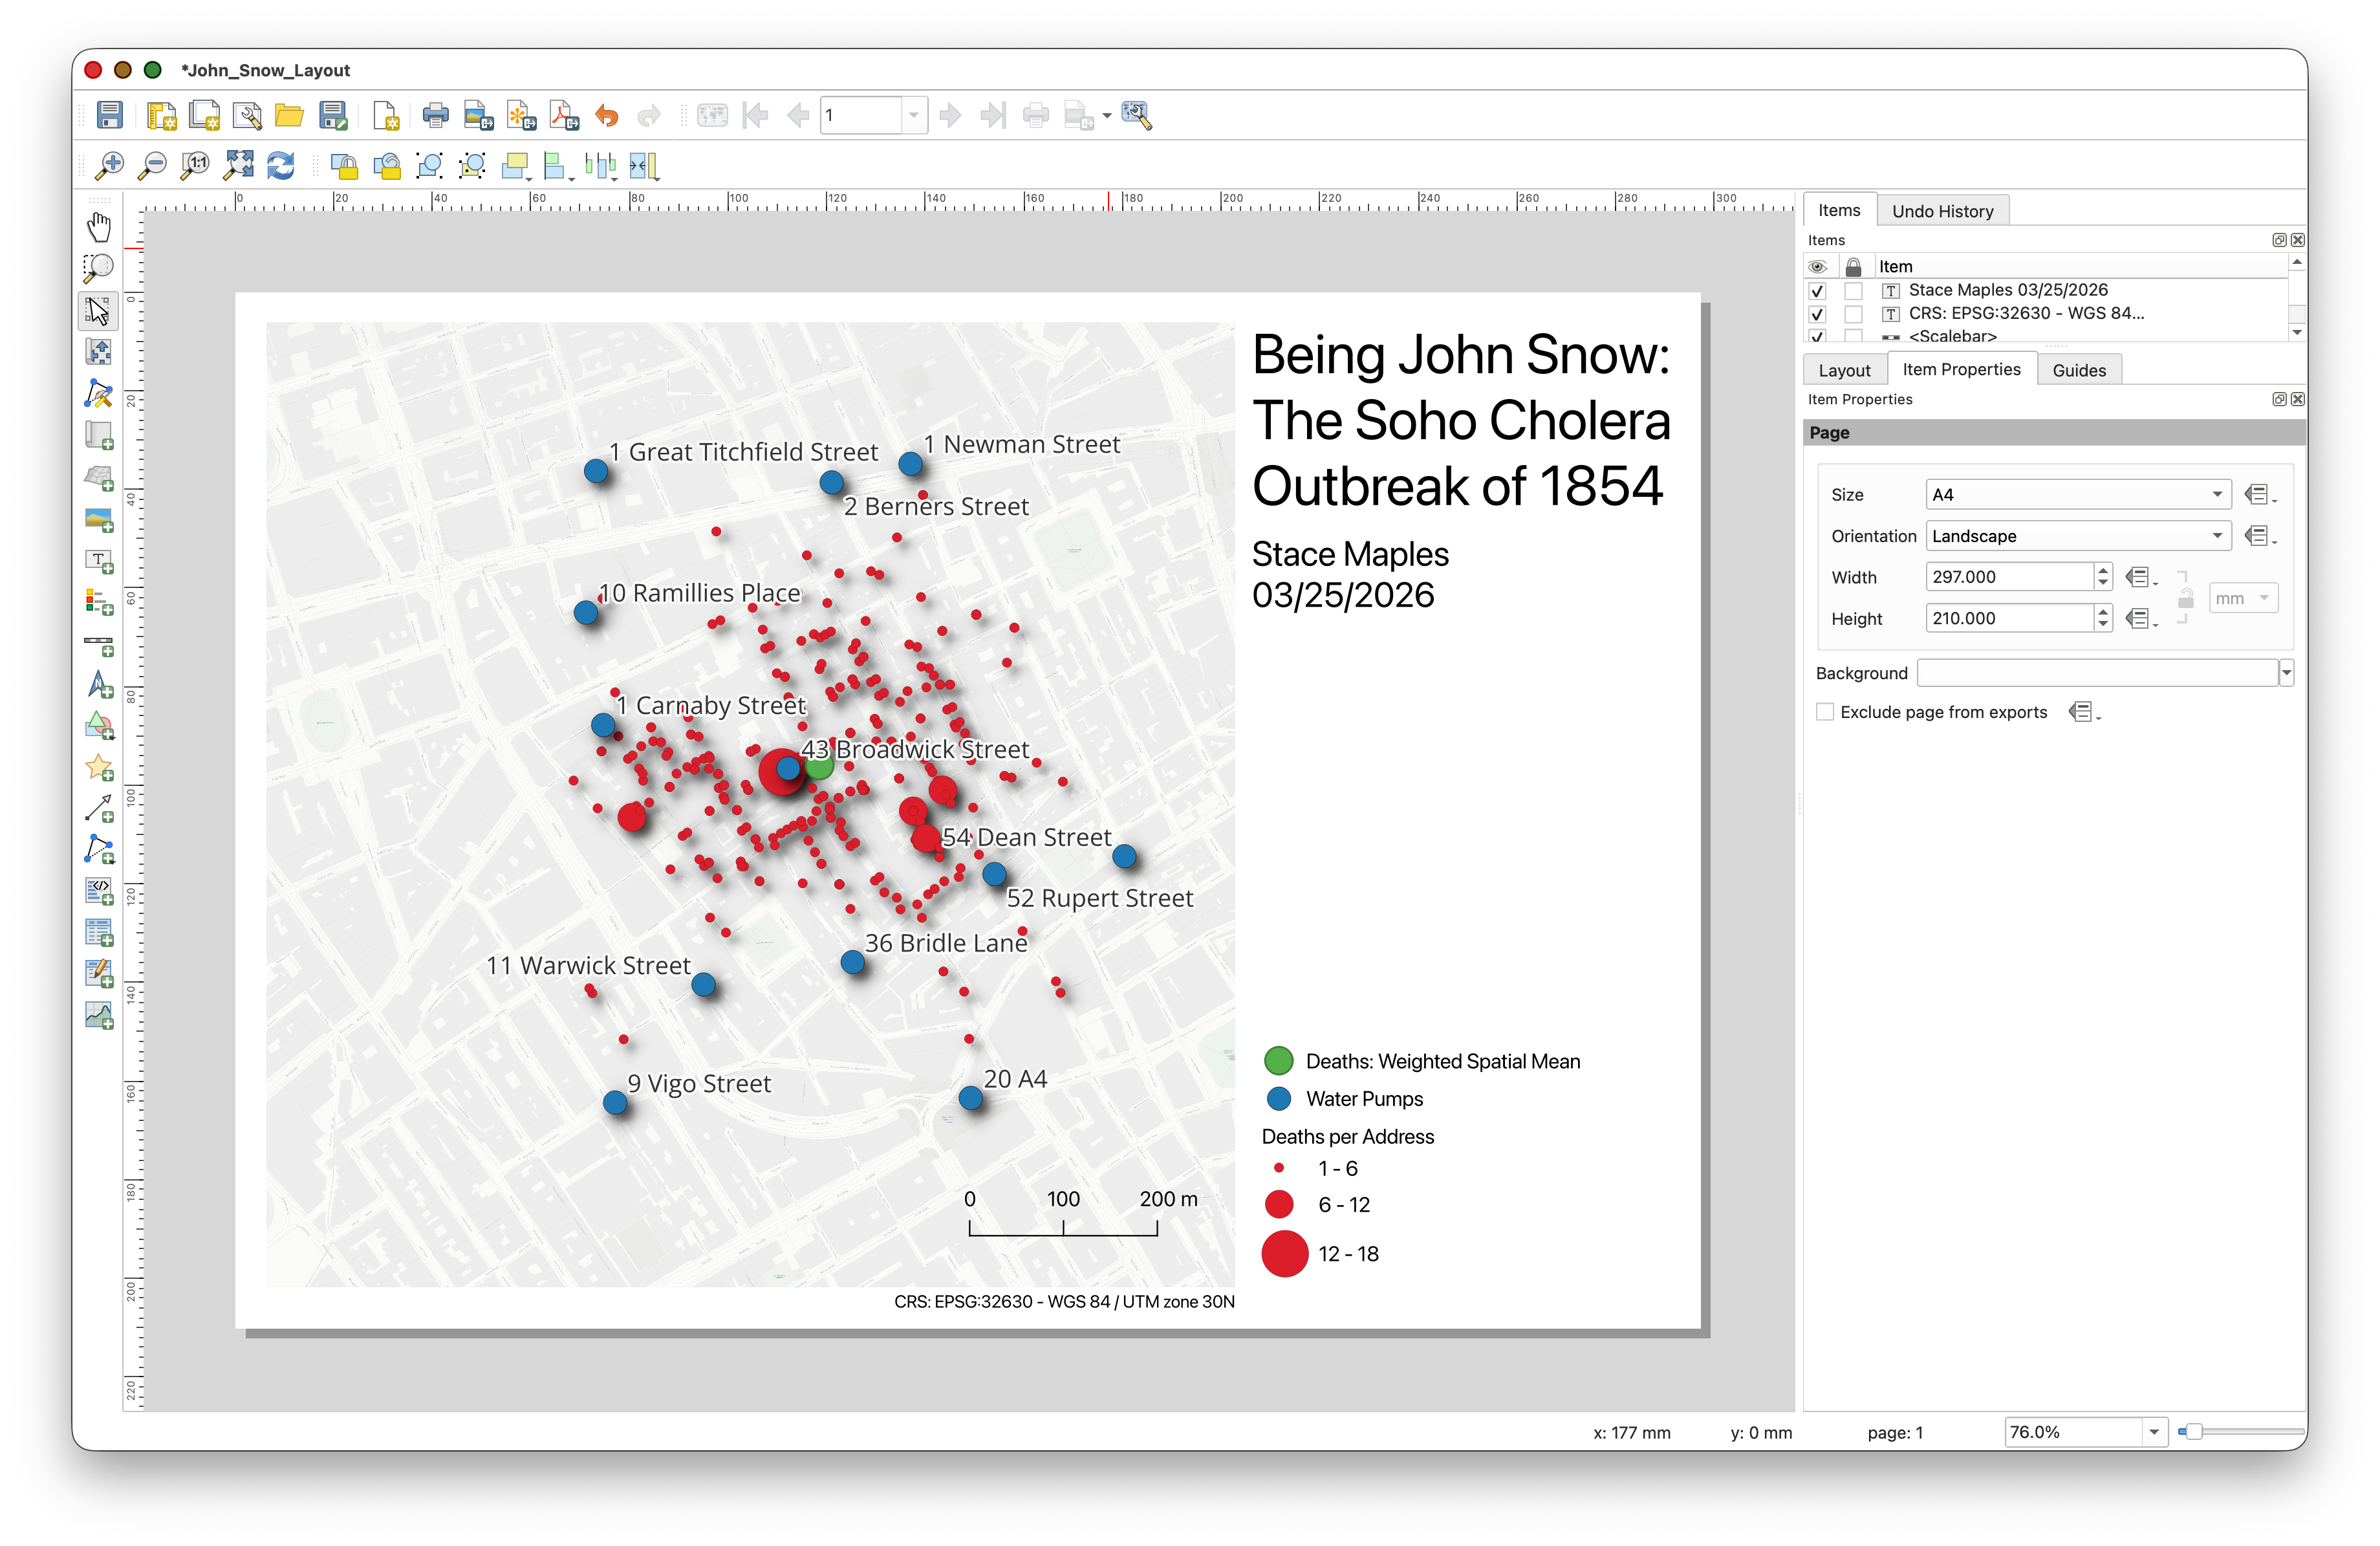Open the Orientation Landscape dropdown
Viewport: 2380px width, 1546px height.
(2077, 536)
